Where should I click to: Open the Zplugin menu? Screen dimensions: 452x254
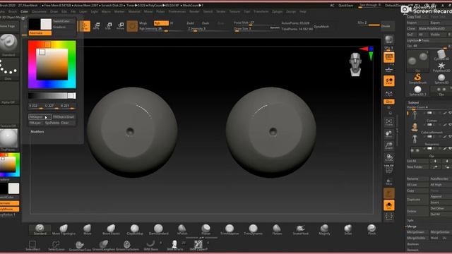277,12
